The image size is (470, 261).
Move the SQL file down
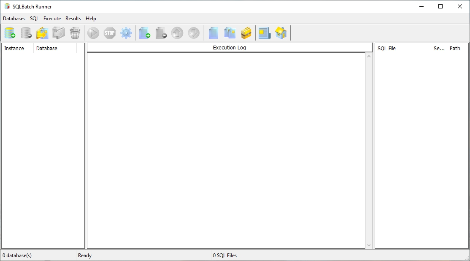pyautogui.click(x=194, y=33)
